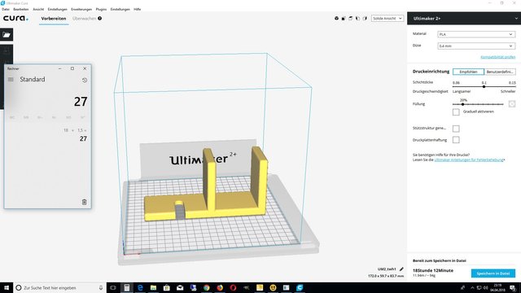
Task: Open the Material PLA dropdown
Action: coord(476,34)
